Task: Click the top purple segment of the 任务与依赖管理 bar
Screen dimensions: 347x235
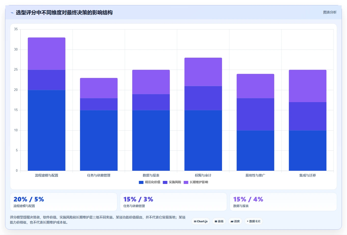Action: (x=99, y=88)
